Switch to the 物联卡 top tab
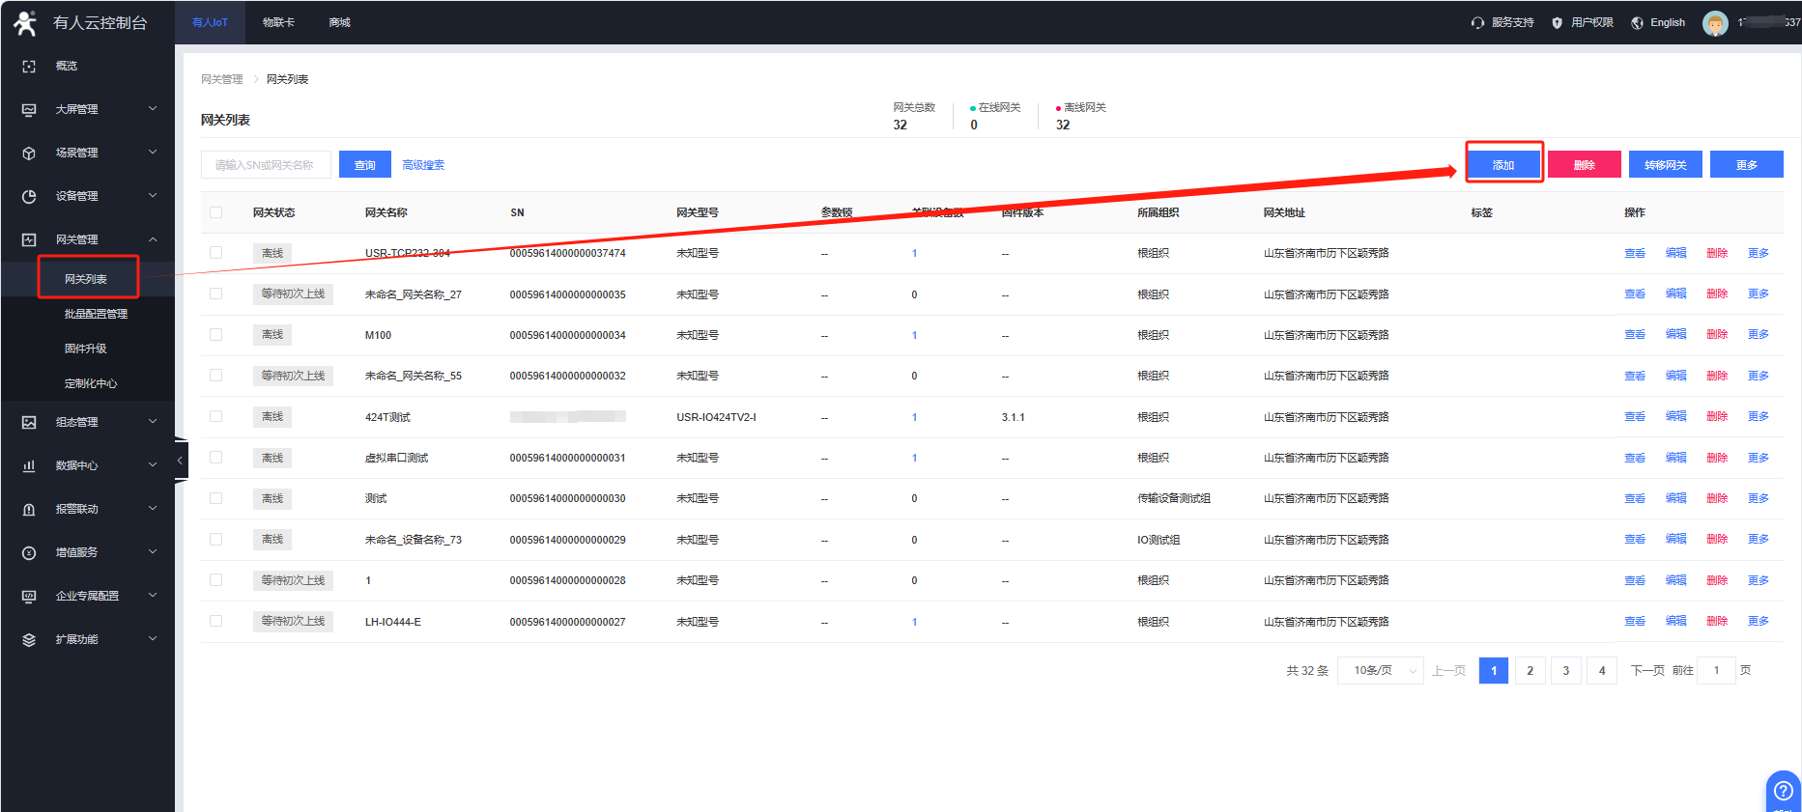 pos(278,22)
